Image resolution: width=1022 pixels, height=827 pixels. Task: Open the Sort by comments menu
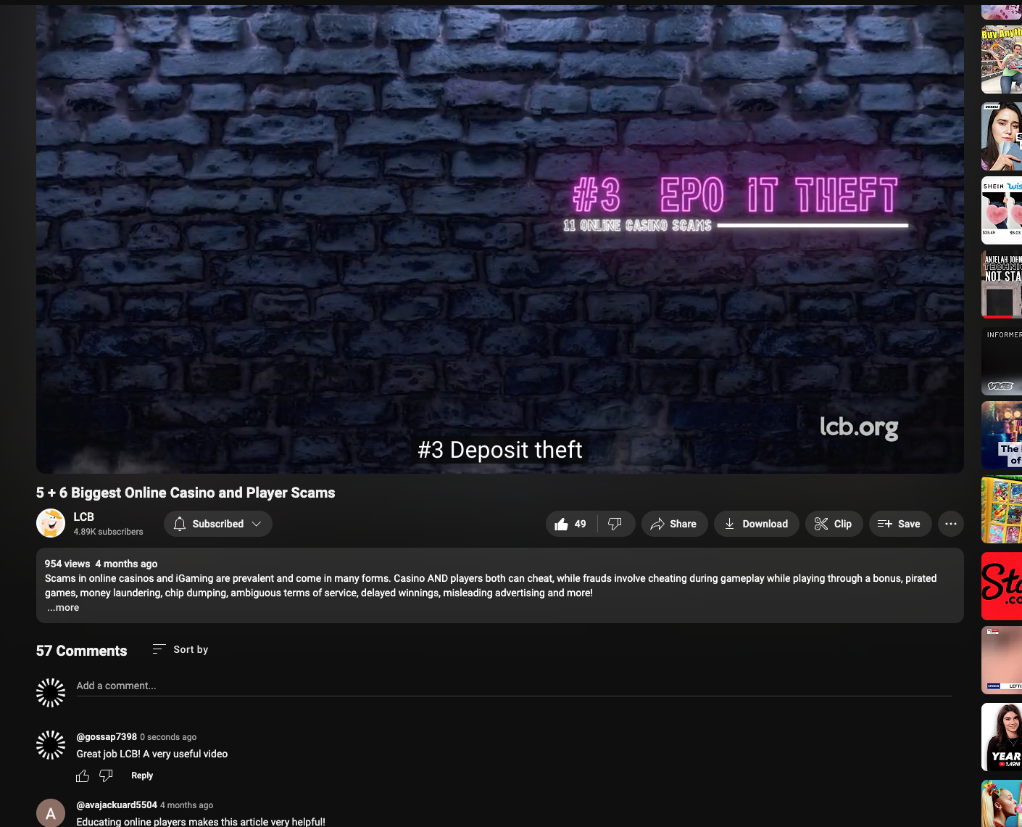click(180, 649)
